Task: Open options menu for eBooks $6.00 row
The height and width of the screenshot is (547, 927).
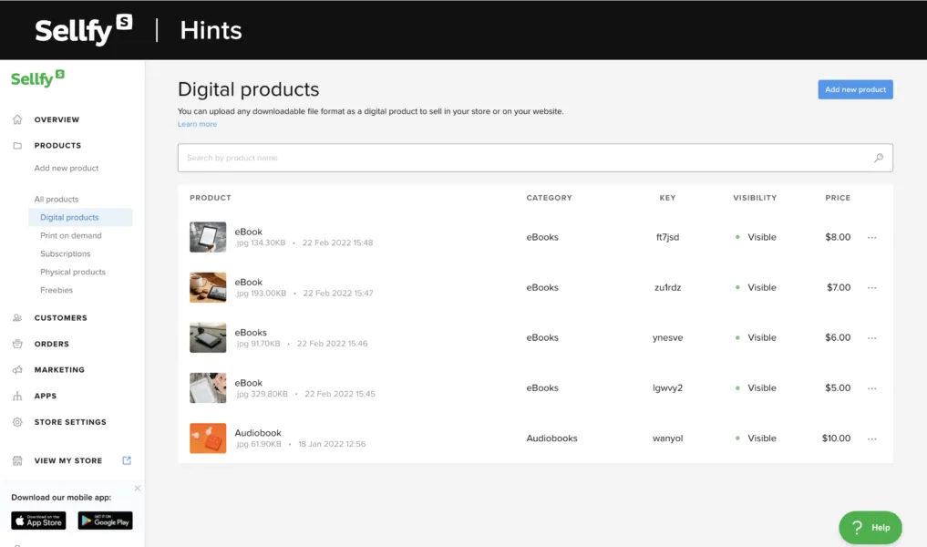Action: click(872, 337)
